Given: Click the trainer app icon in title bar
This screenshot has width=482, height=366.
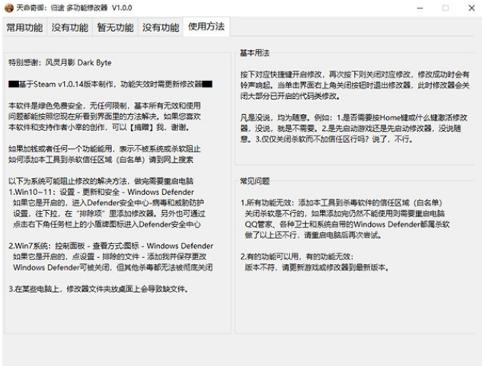Looking at the screenshot, I should pos(9,8).
